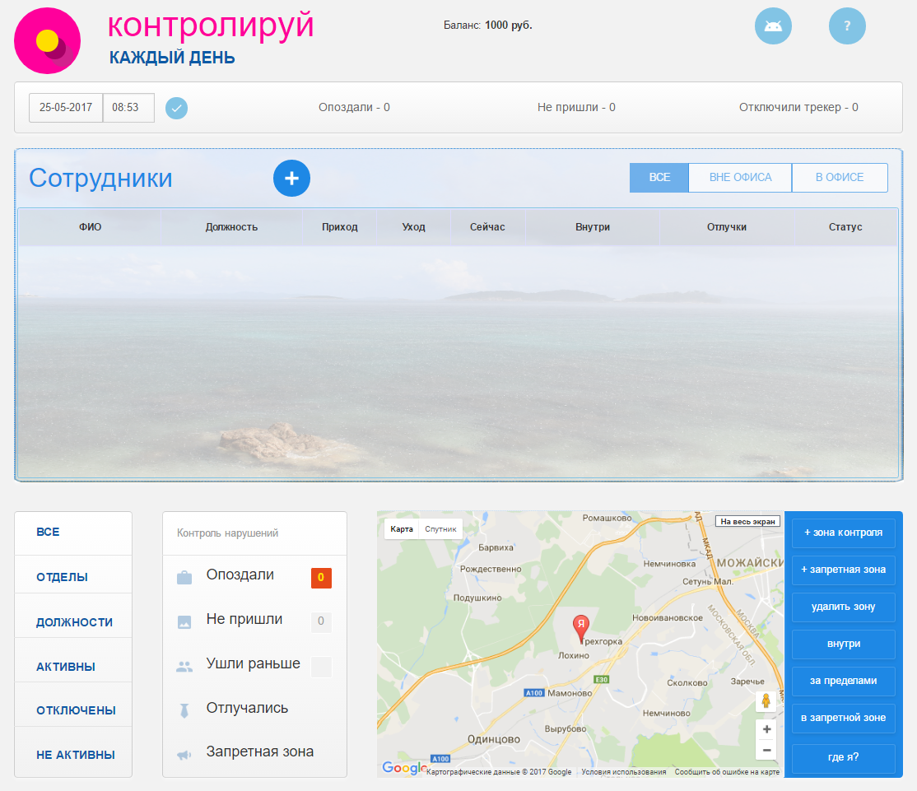Sort table by ФИО column header
Viewport: 917px width, 791px height.
pos(90,227)
